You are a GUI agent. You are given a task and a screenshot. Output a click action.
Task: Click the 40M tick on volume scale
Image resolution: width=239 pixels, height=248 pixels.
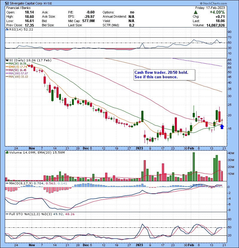(x=231, y=153)
